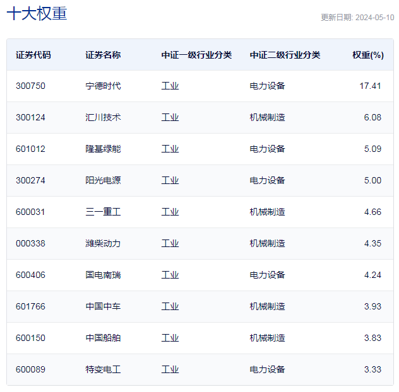This screenshot has height=392, width=399.
Task: Click the stock name 国电南瑞
Action: (103, 275)
